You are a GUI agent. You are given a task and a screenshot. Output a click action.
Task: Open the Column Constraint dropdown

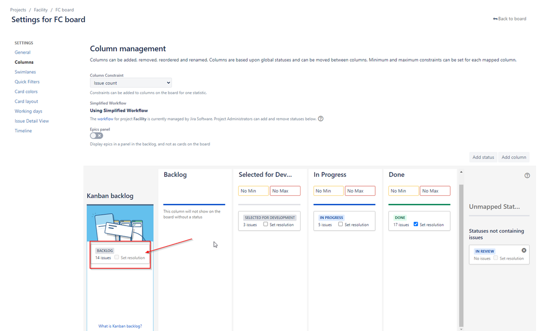pos(131,83)
